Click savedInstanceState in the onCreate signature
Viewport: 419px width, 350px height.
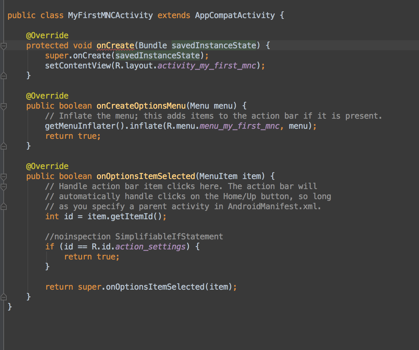click(x=214, y=46)
